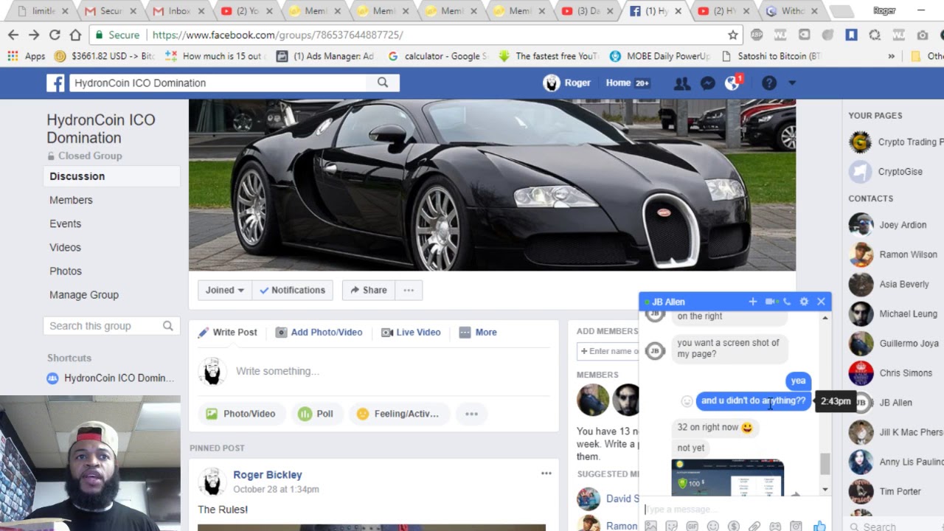Start a video call with JB Allen
This screenshot has height=531, width=944.
771,302
